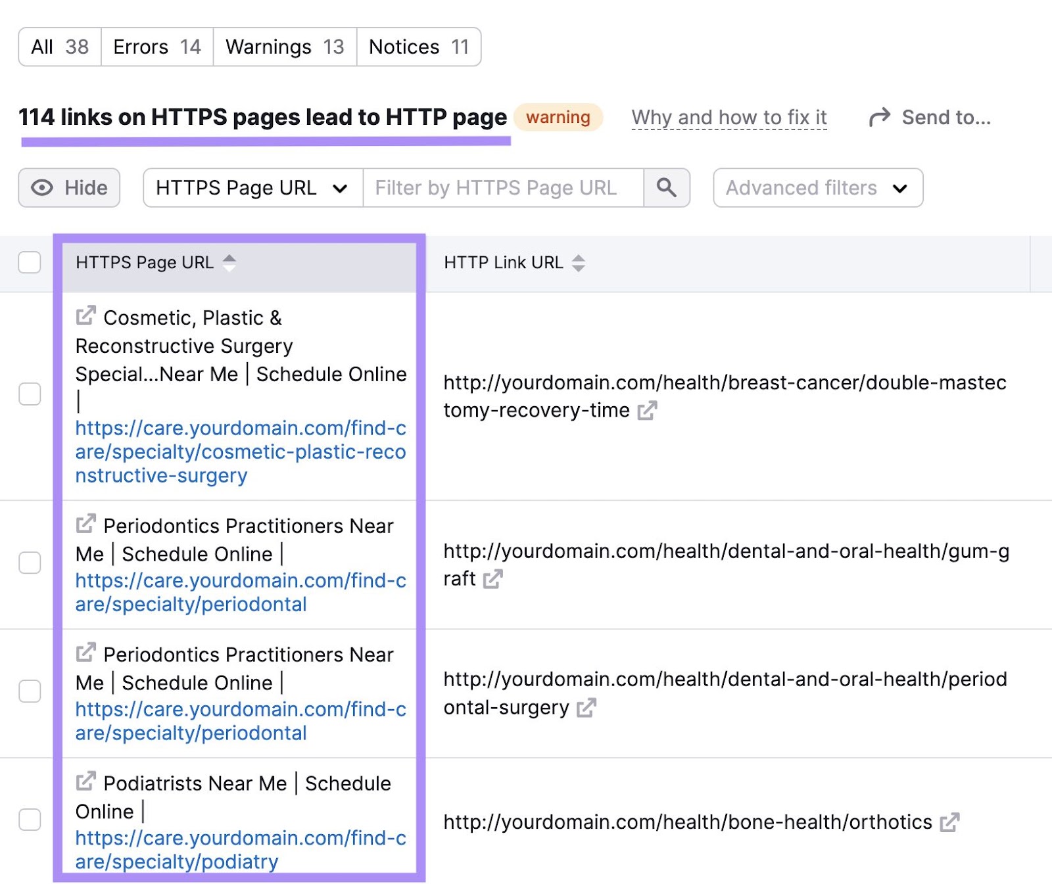This screenshot has width=1052, height=884.
Task: Open the Advanced filters dropdown
Action: click(x=817, y=188)
